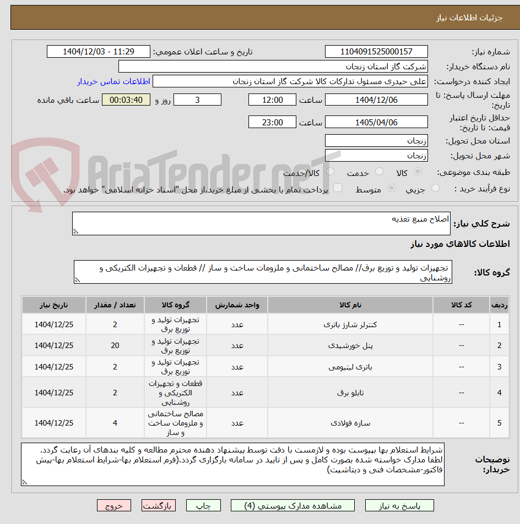Click quantity 4 in سازه فولادی row
The height and width of the screenshot is (524, 520).
click(x=115, y=423)
